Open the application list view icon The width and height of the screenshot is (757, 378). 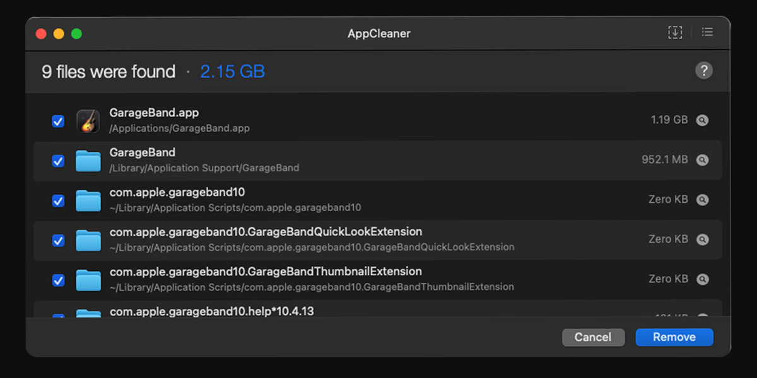pos(707,32)
